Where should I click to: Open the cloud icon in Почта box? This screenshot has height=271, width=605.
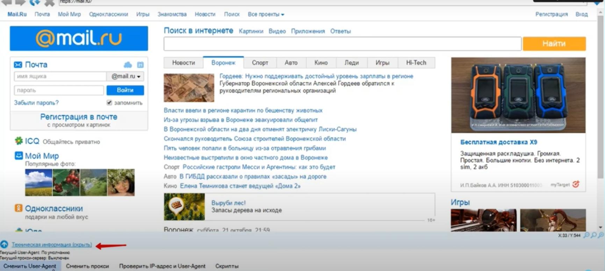click(x=128, y=65)
